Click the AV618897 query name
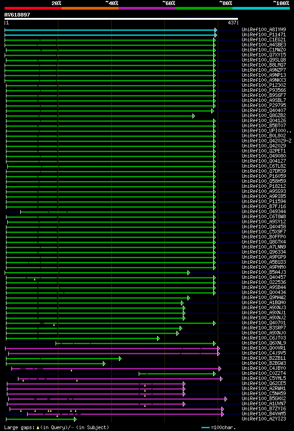Viewport: 294px width, 431px height. coord(17,15)
